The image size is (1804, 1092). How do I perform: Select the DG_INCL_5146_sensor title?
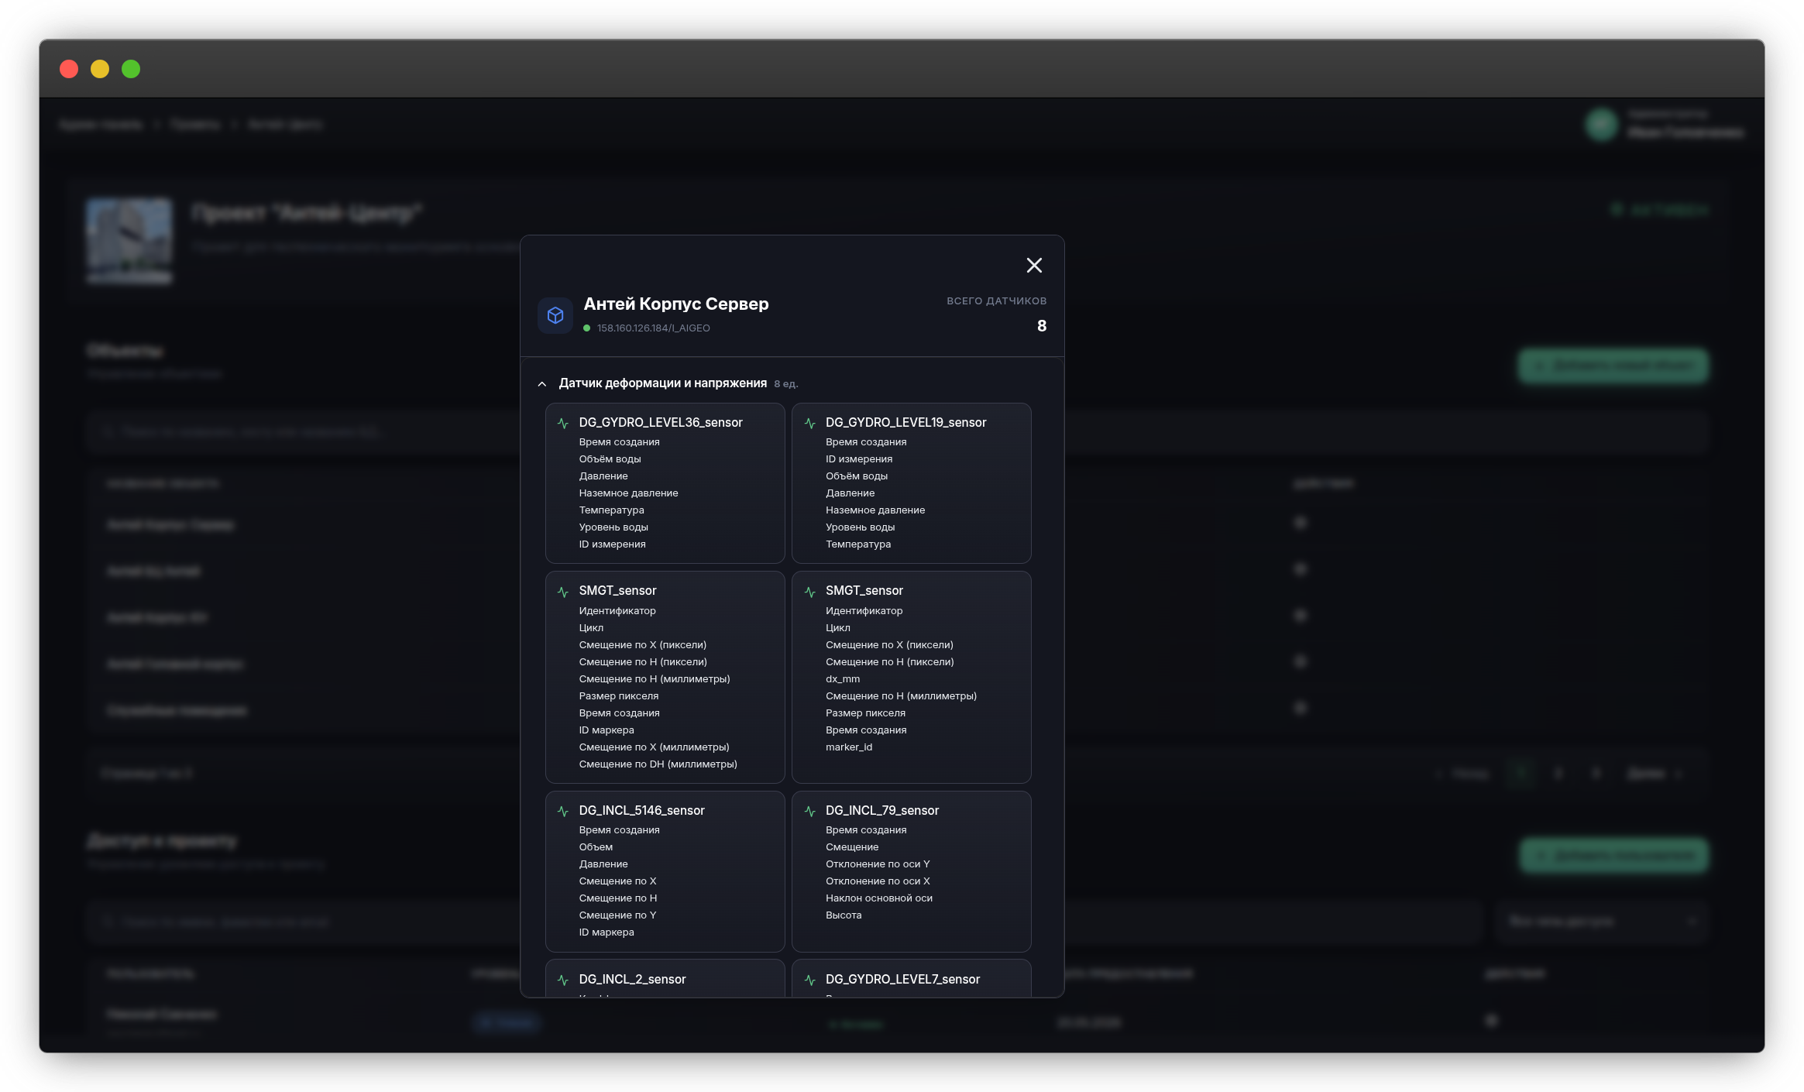[641, 810]
